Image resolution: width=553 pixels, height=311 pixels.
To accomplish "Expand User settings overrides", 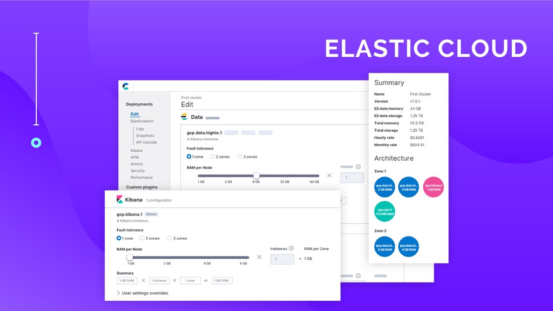I will coord(143,293).
